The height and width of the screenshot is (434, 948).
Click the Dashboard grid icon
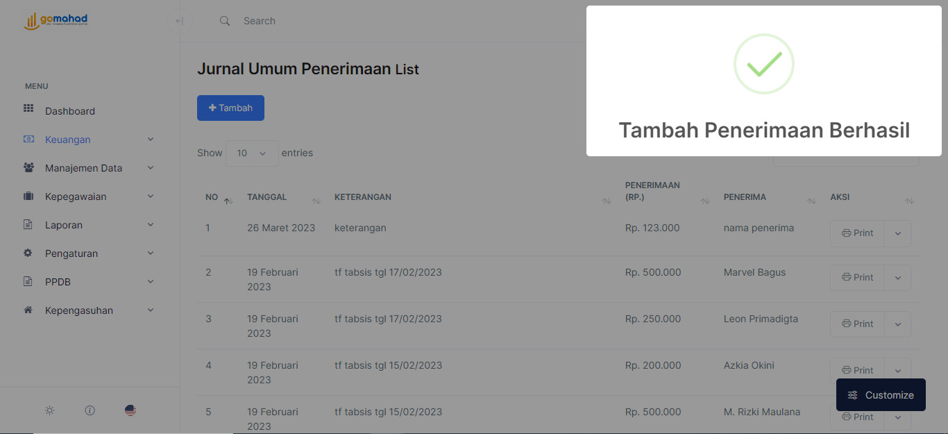tap(28, 109)
